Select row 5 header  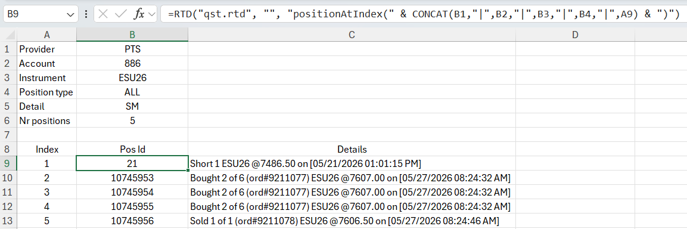pos(8,106)
